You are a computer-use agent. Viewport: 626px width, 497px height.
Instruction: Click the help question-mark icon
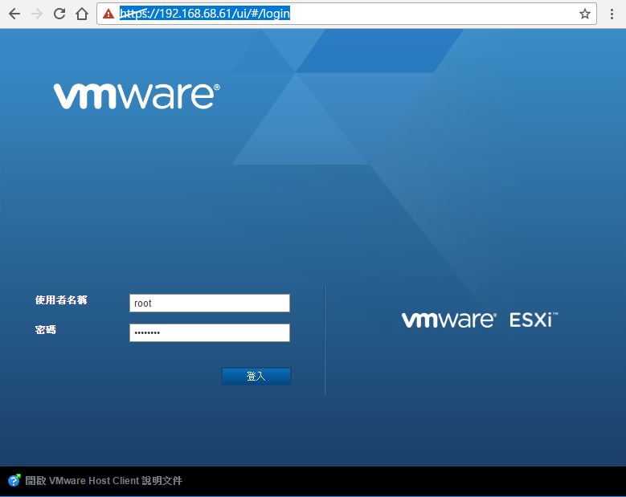click(14, 480)
